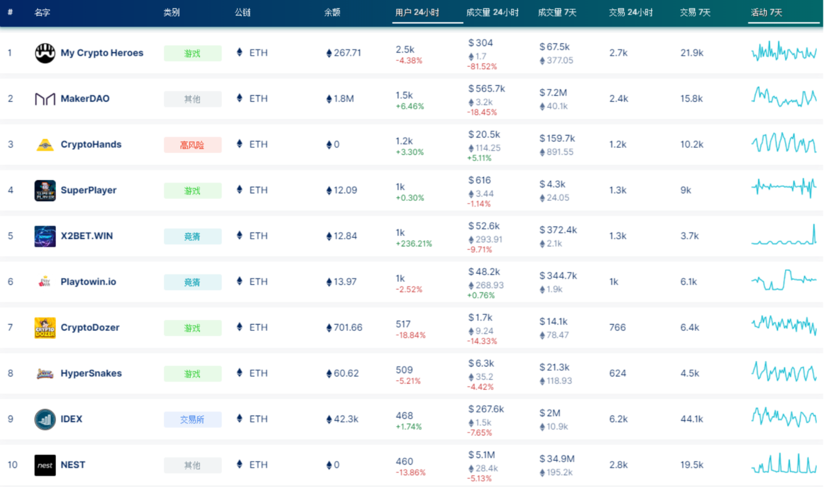Sort by 活动 7天 column header
824x487 pixels.
click(x=767, y=13)
